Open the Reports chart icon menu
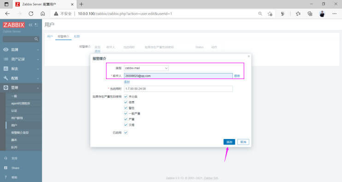Viewport: 342px width, 182px height. pos(6,69)
